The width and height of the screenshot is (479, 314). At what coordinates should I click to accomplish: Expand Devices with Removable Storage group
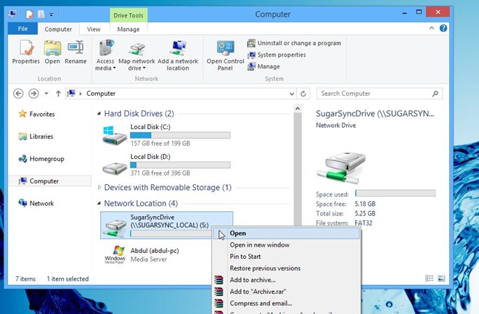[x=99, y=188]
